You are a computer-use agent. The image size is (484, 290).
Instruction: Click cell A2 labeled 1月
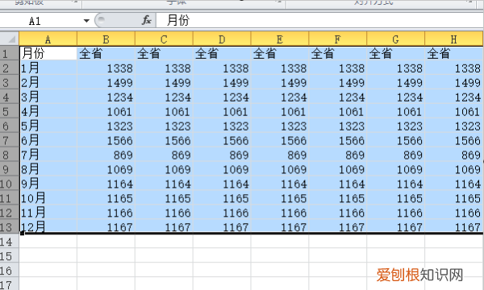48,68
